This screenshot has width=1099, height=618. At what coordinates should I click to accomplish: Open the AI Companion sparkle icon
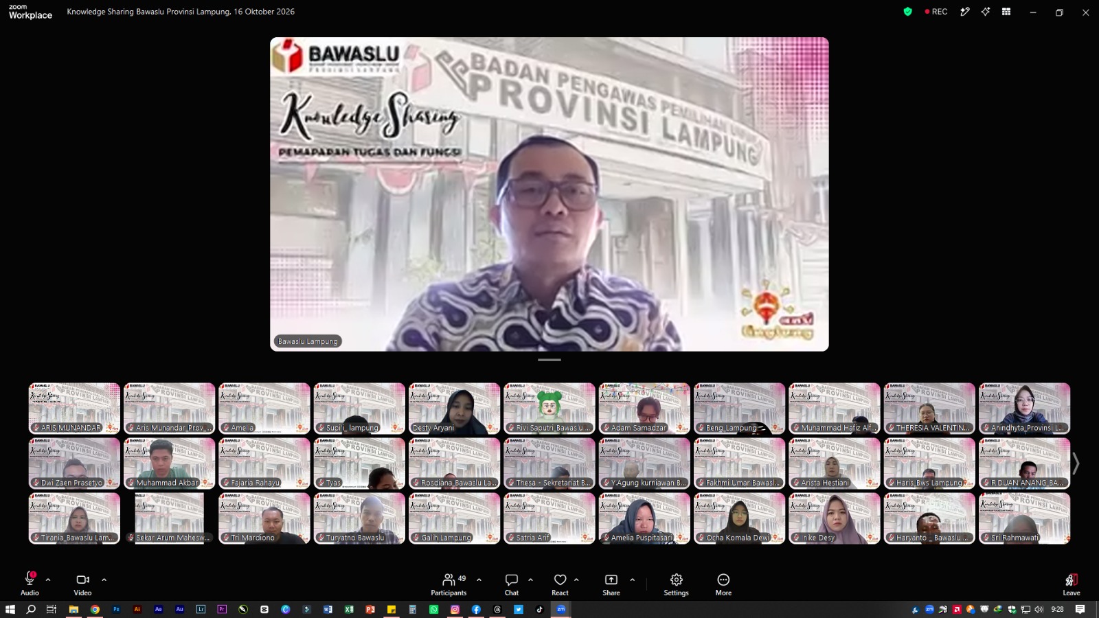[986, 12]
